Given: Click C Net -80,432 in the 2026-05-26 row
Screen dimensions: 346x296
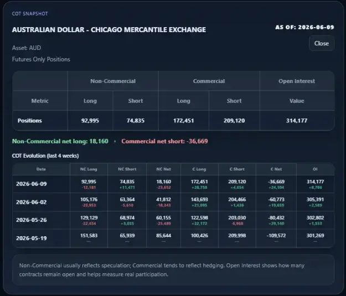Looking at the screenshot, I should [276, 217].
